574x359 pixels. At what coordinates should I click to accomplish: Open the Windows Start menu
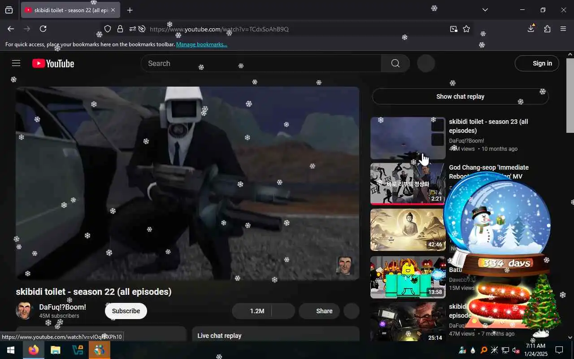(11, 350)
